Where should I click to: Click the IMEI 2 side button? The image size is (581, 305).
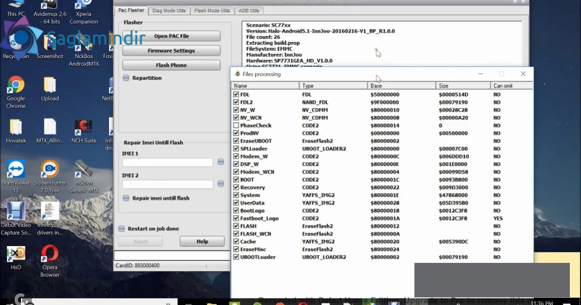(220, 183)
